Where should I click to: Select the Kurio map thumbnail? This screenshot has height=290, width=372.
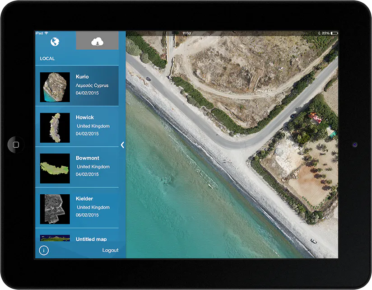[x=55, y=87]
